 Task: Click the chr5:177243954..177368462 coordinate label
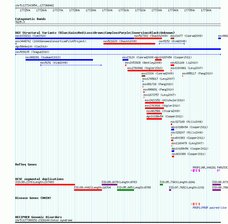tap(35, 5)
